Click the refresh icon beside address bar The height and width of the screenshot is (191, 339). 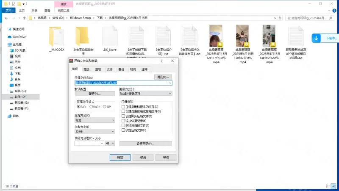tap(280, 18)
